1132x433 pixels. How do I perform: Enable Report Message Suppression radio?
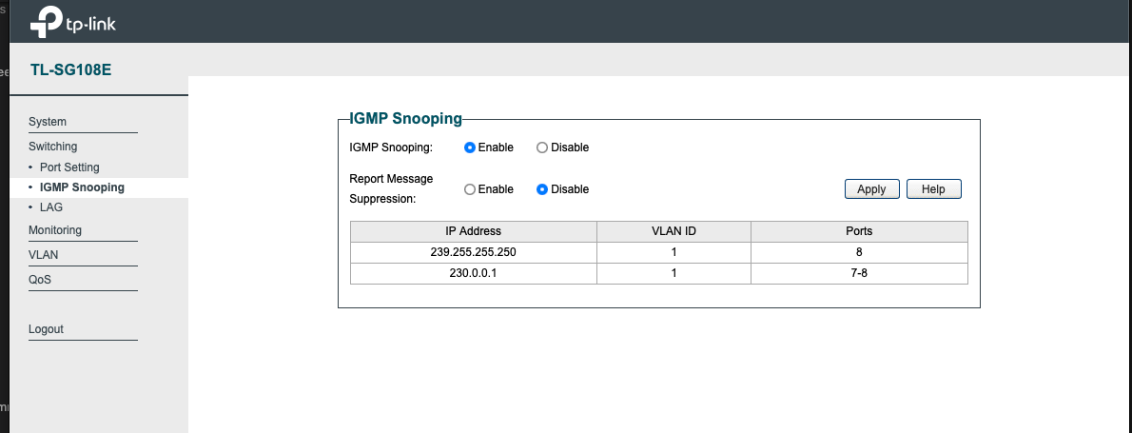[470, 189]
